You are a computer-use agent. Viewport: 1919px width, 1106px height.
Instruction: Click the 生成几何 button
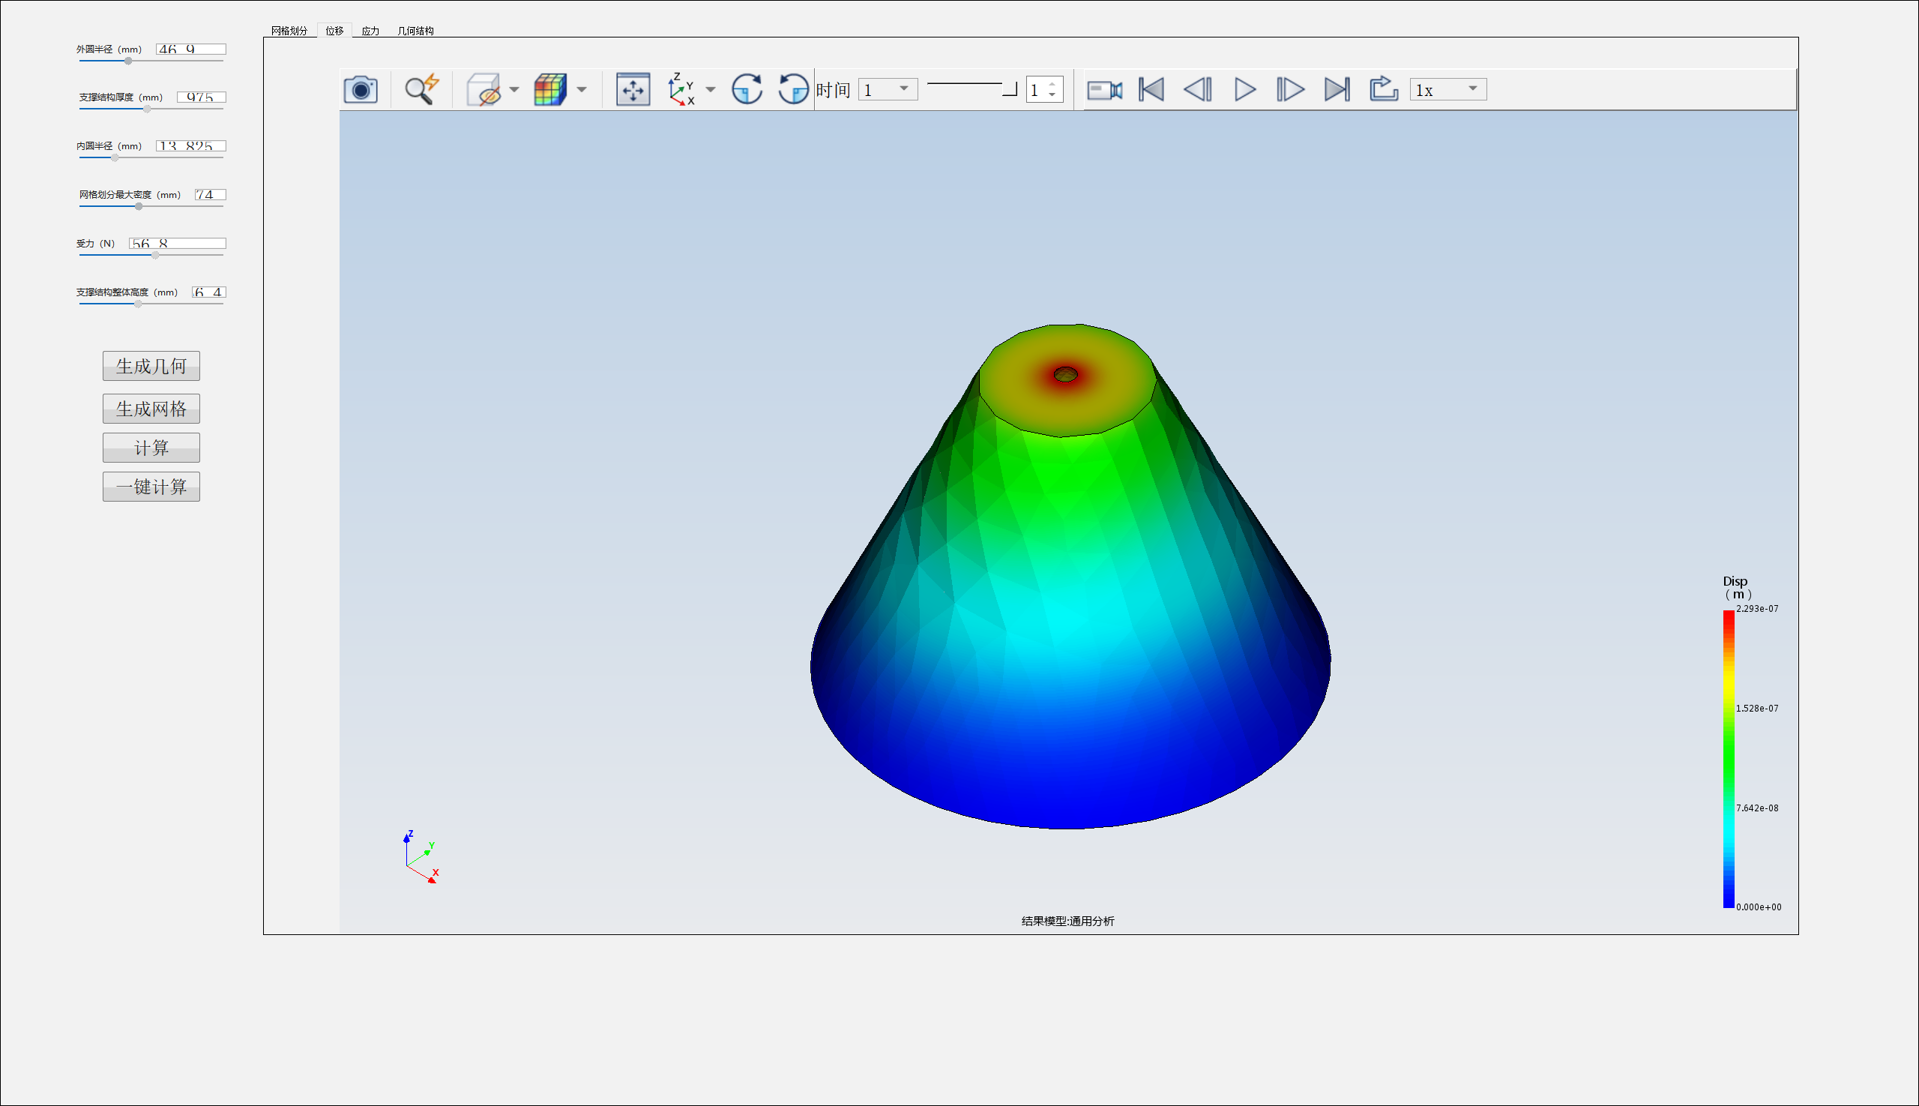tap(151, 366)
